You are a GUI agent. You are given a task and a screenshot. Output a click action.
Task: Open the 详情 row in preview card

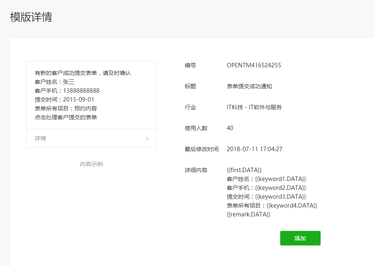91,138
